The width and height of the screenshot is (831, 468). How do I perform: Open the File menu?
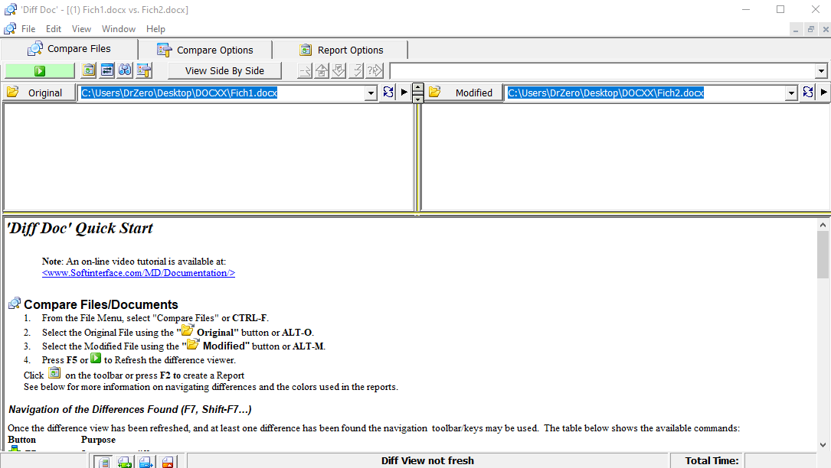tap(28, 28)
